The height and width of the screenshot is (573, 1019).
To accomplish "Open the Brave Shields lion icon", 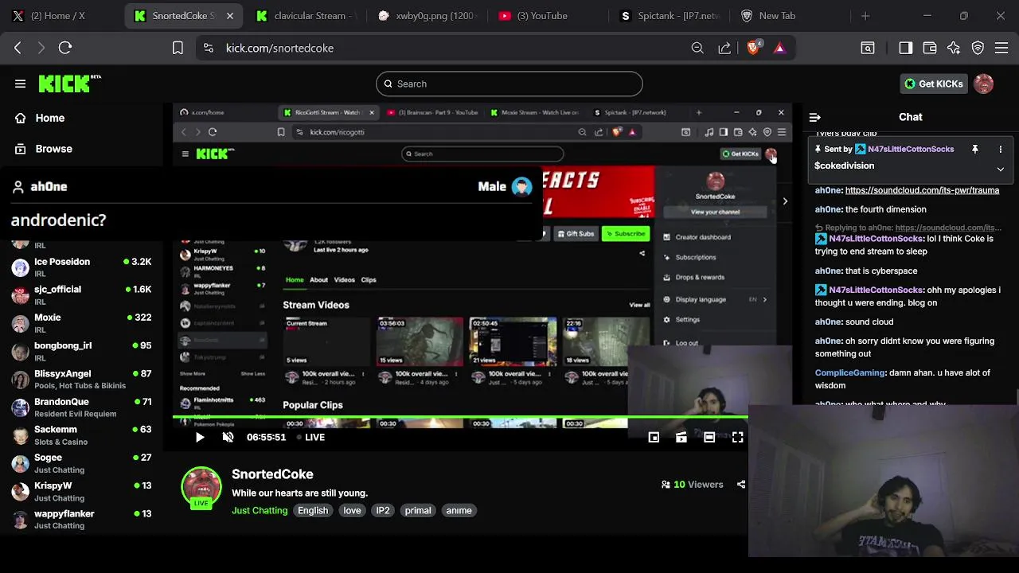I will [x=753, y=48].
